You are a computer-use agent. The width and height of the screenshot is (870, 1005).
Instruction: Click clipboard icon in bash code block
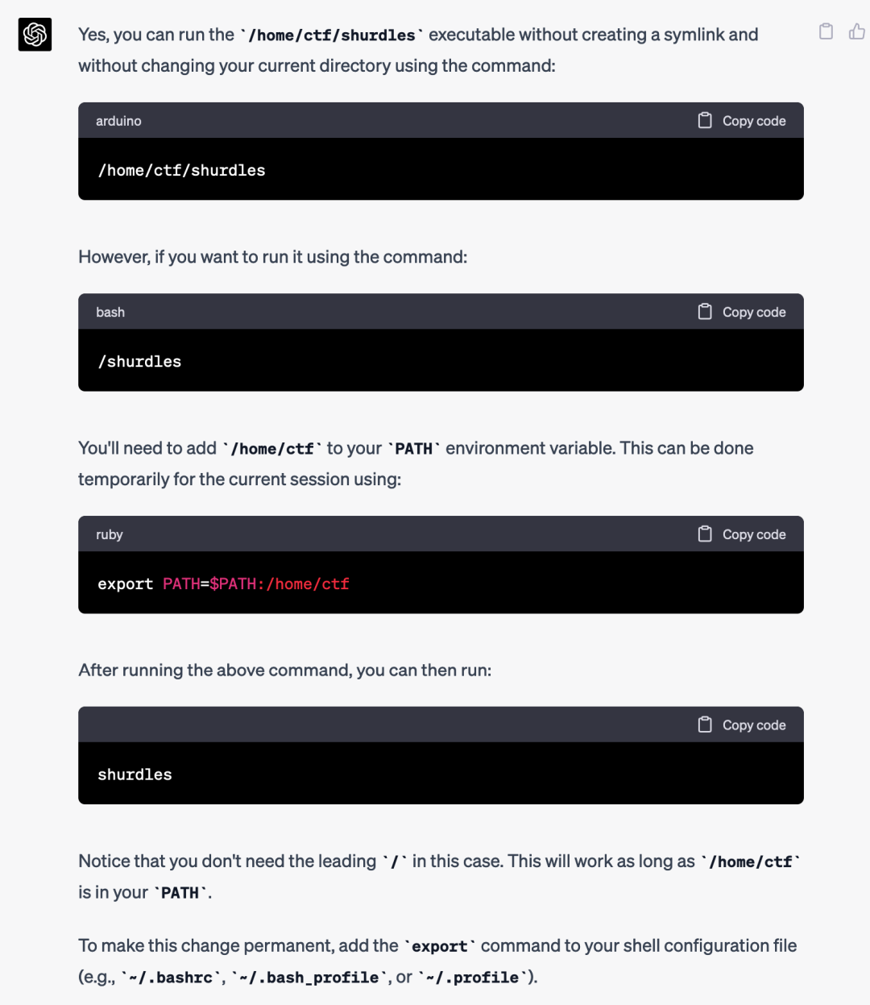[705, 311]
